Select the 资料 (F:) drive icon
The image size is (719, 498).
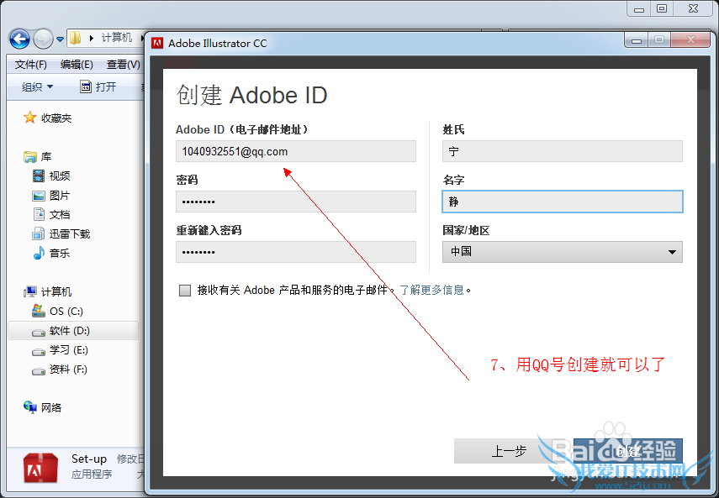point(39,370)
